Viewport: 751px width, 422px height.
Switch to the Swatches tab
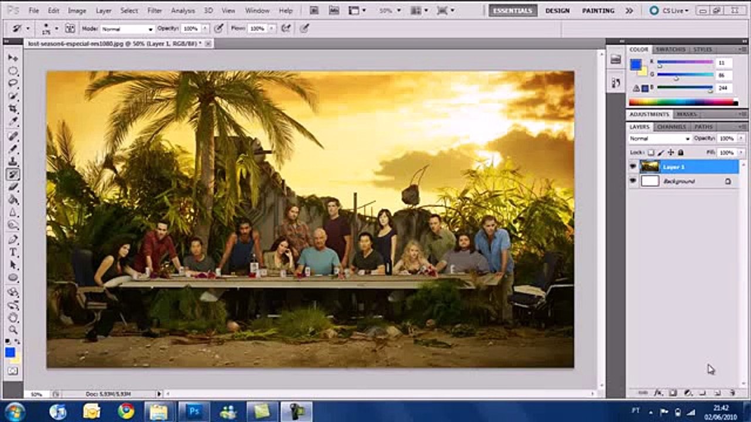[670, 49]
